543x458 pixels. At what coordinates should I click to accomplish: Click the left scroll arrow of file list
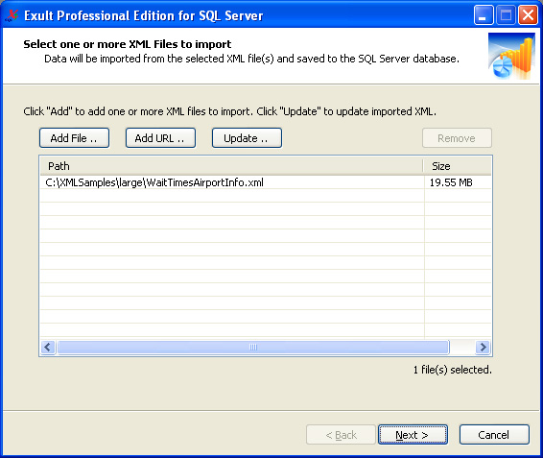[x=48, y=347]
